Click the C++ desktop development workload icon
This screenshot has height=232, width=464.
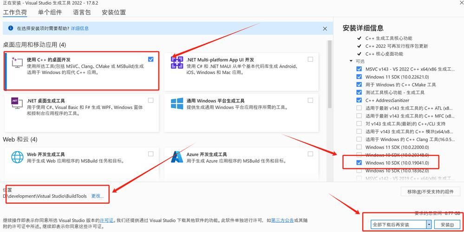[x=17, y=62]
